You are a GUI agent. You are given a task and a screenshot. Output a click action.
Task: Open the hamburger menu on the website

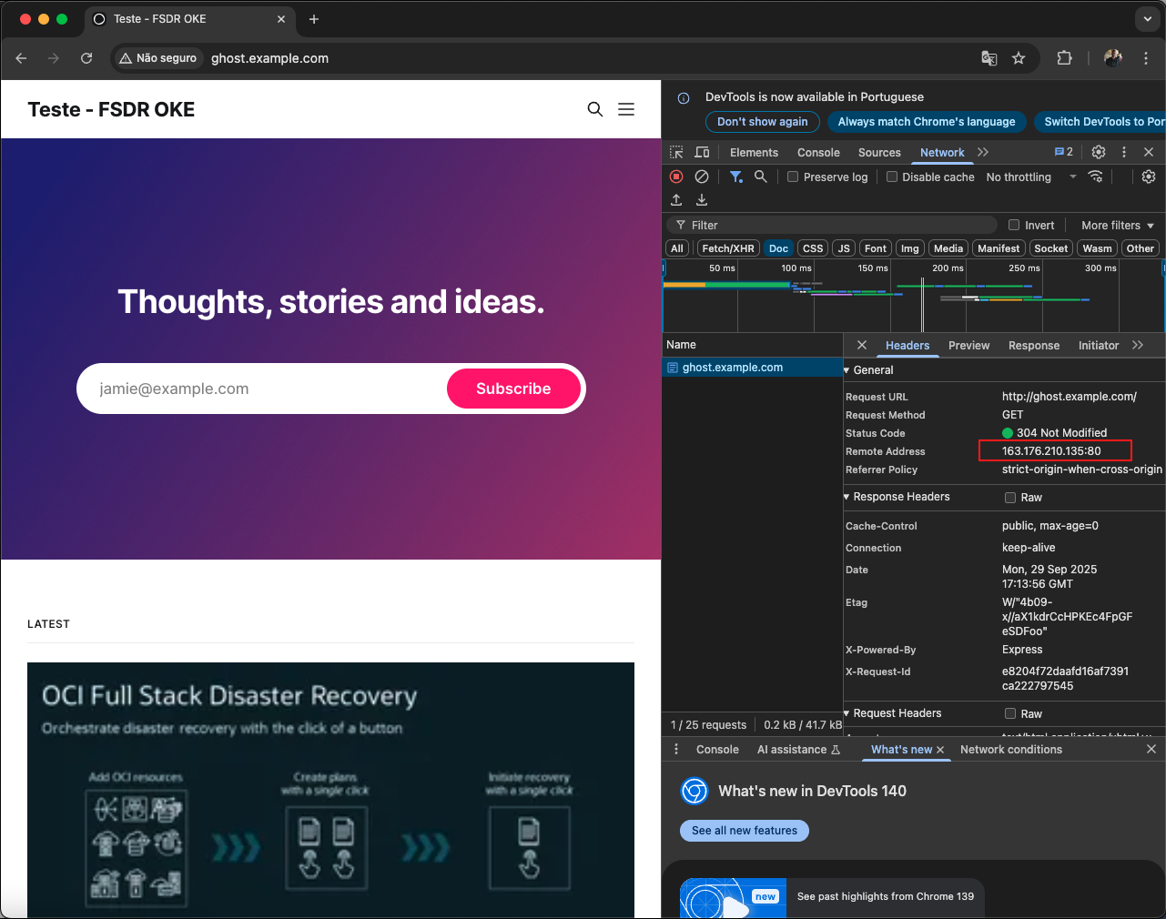tap(626, 109)
